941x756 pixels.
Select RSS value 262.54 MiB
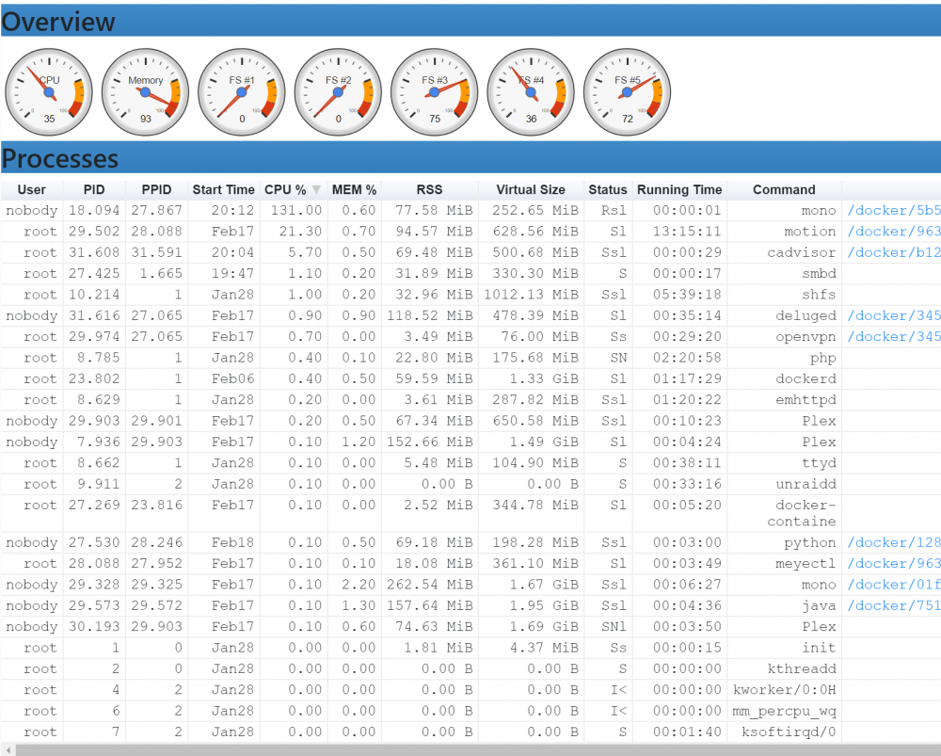430,585
